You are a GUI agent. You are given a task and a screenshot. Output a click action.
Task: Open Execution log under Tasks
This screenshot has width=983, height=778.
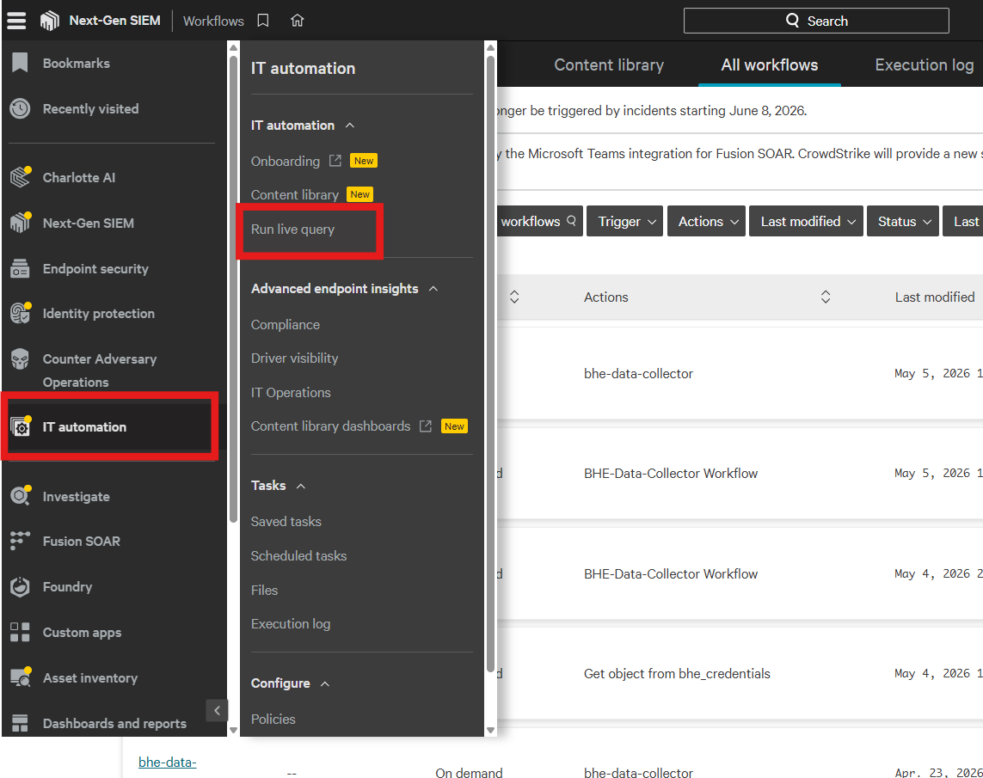[291, 624]
